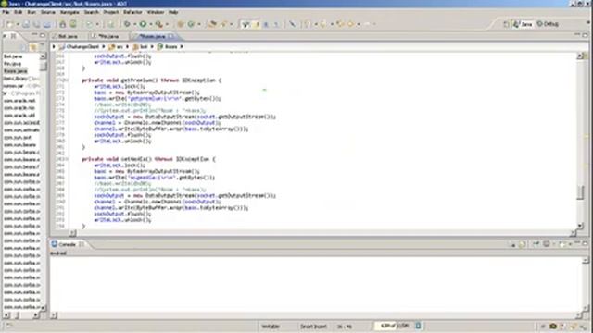Open the Android SDK Manager icon

[x=62, y=24]
